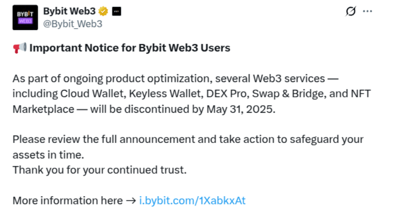Click the words "Cloud Wallet" in tweet
The image size is (397, 211).
click(91, 94)
